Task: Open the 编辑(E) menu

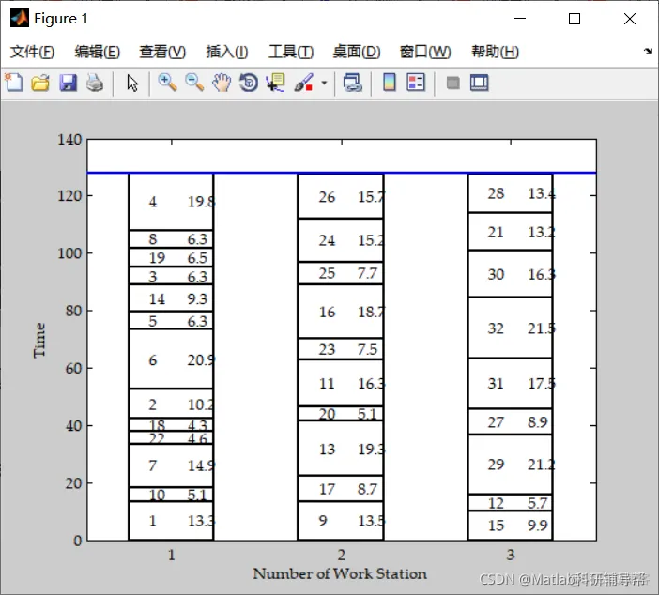Action: coord(98,52)
